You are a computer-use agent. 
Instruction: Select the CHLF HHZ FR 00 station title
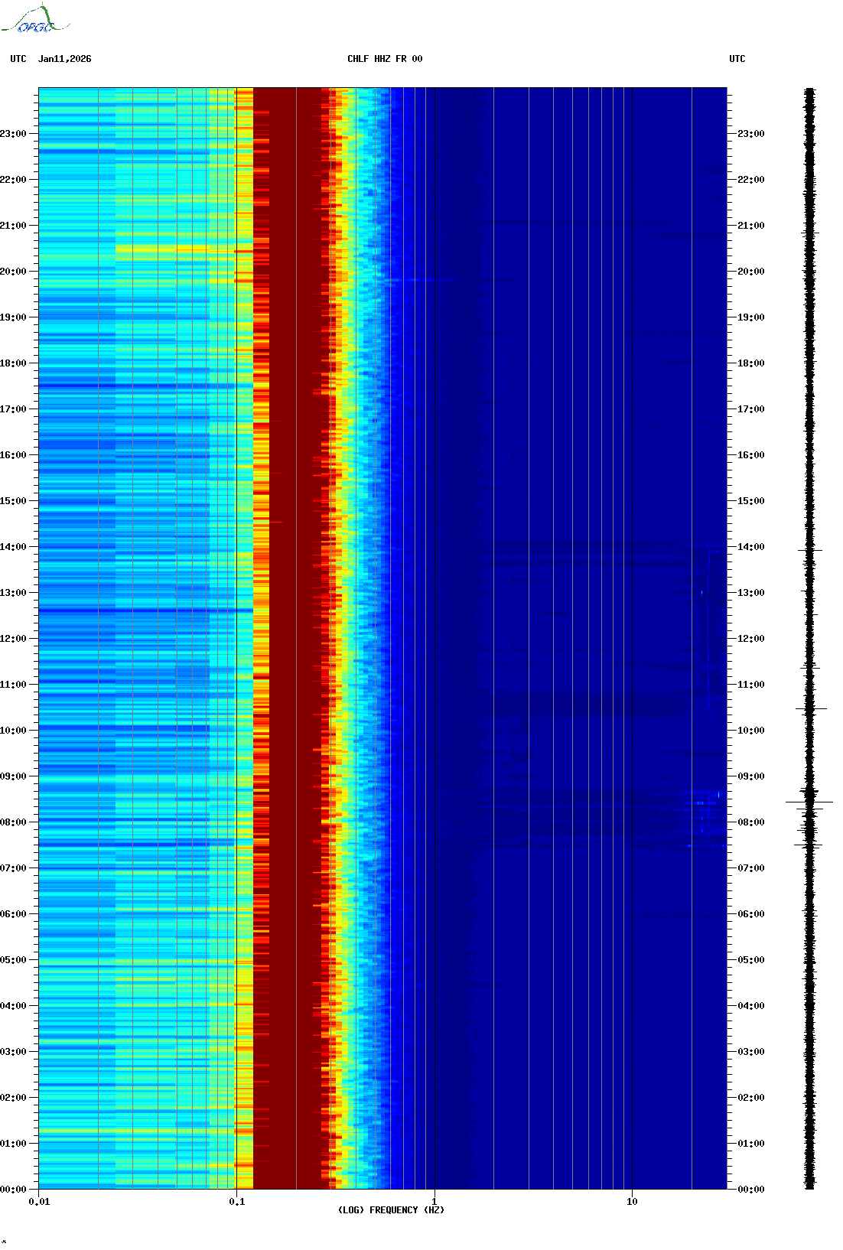(x=384, y=59)
